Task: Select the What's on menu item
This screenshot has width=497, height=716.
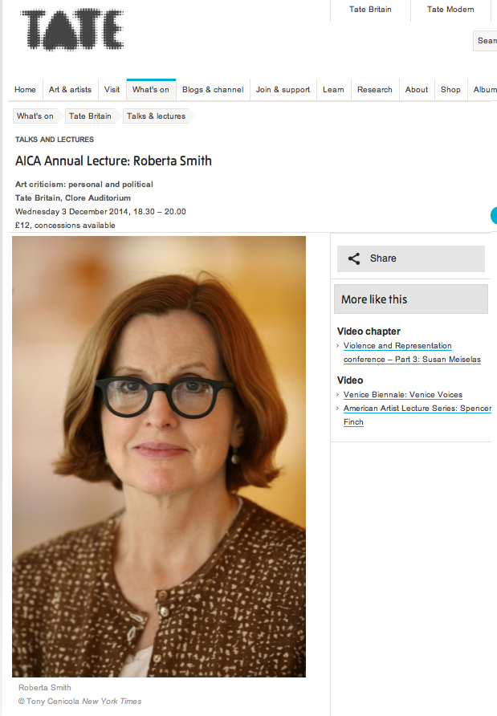Action: click(x=151, y=90)
